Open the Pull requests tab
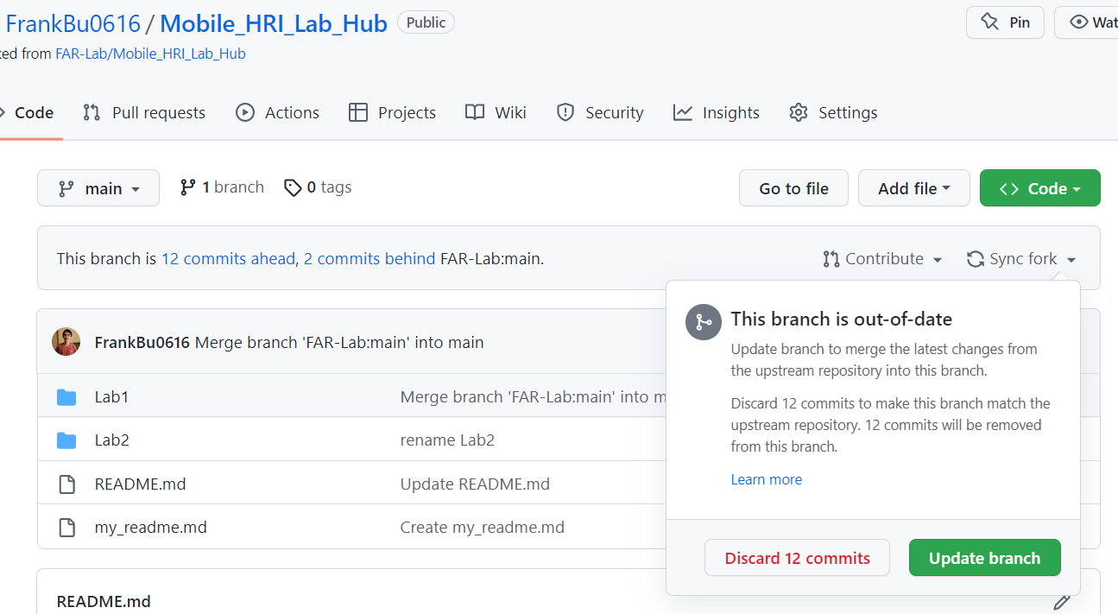 (x=144, y=112)
